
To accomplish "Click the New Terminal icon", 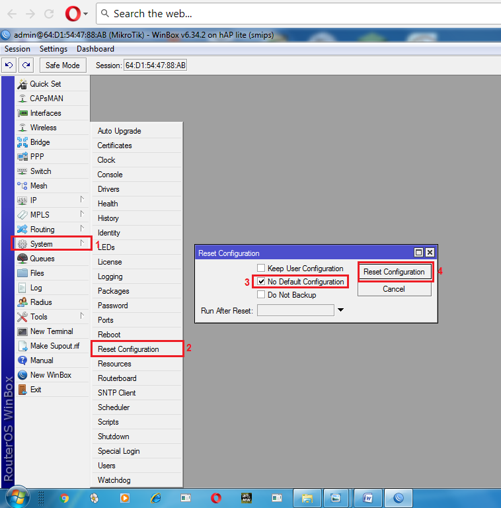I will (x=22, y=331).
